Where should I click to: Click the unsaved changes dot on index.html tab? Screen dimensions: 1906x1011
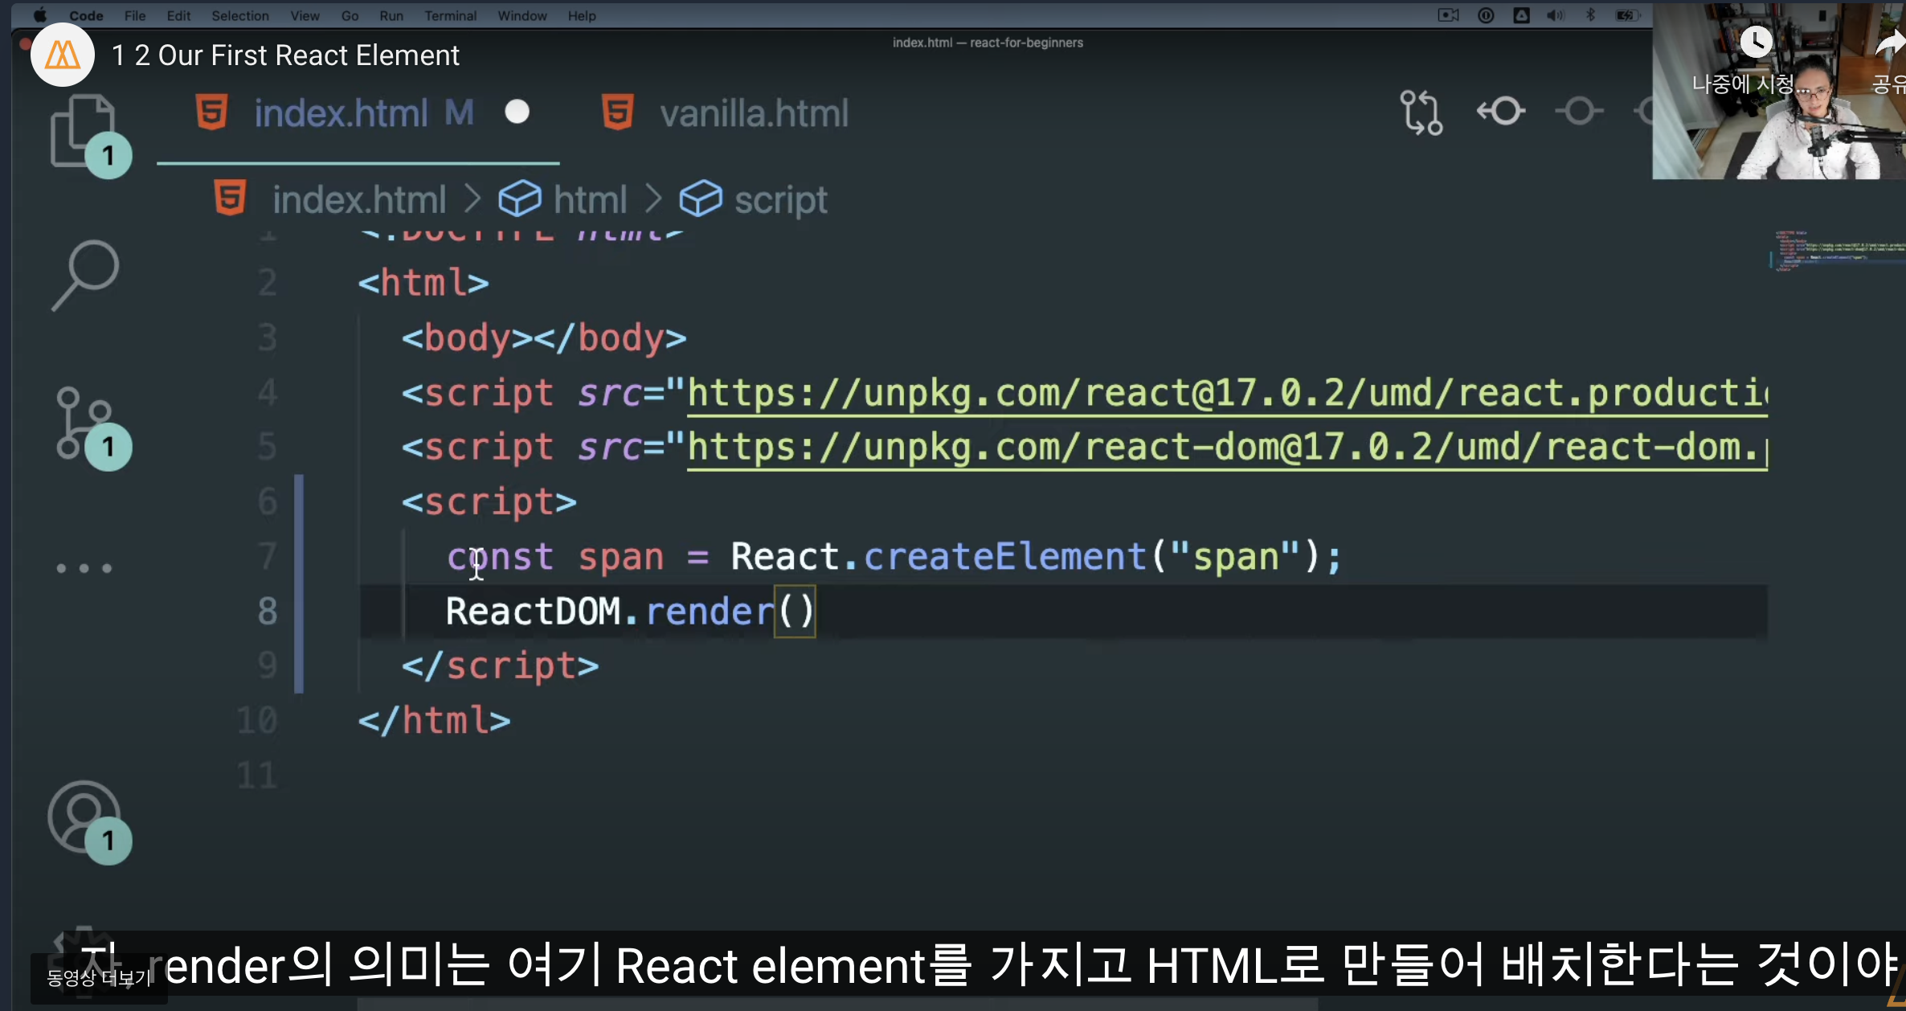point(517,113)
